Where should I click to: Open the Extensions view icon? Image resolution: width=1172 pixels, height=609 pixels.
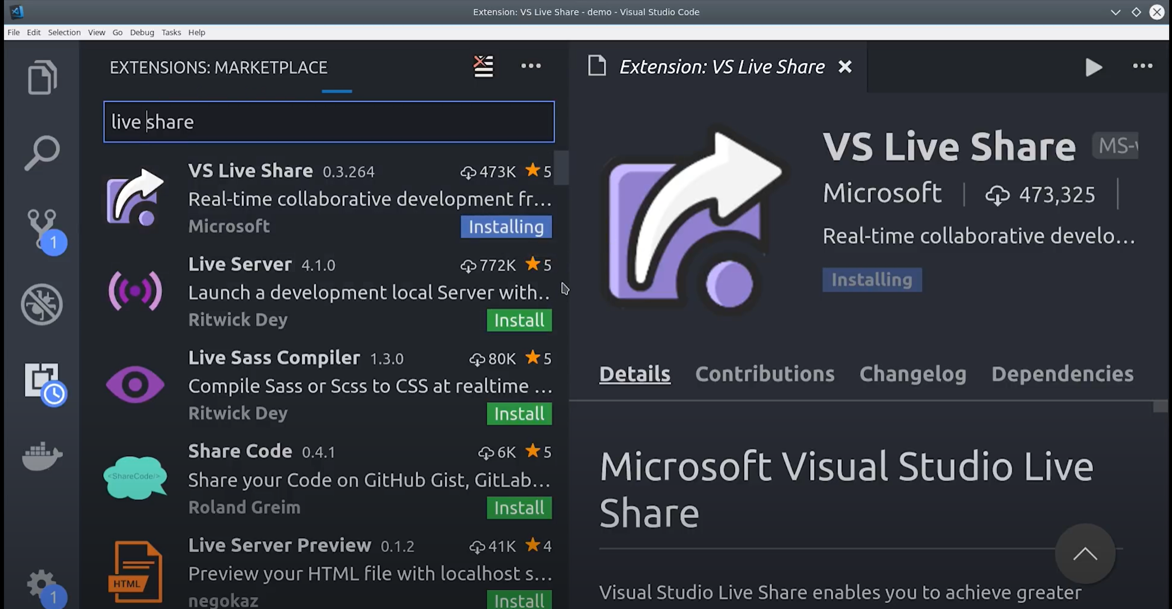pyautogui.click(x=43, y=381)
